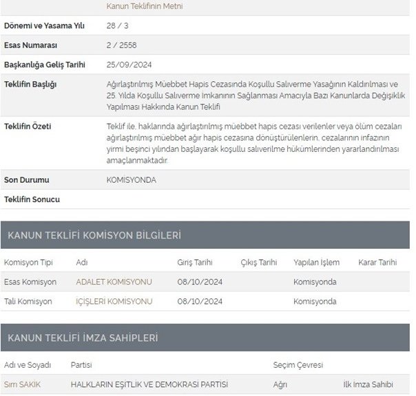Select the Teklifin Başlığı label
The width and height of the screenshot is (416, 396).
tap(30, 85)
